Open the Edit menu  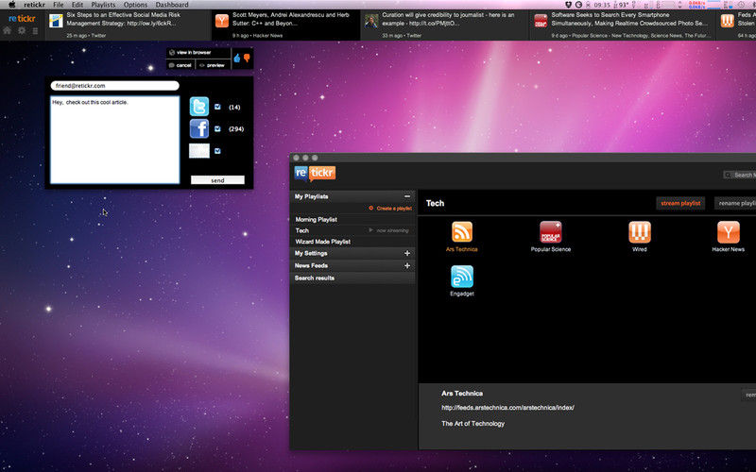click(x=77, y=5)
